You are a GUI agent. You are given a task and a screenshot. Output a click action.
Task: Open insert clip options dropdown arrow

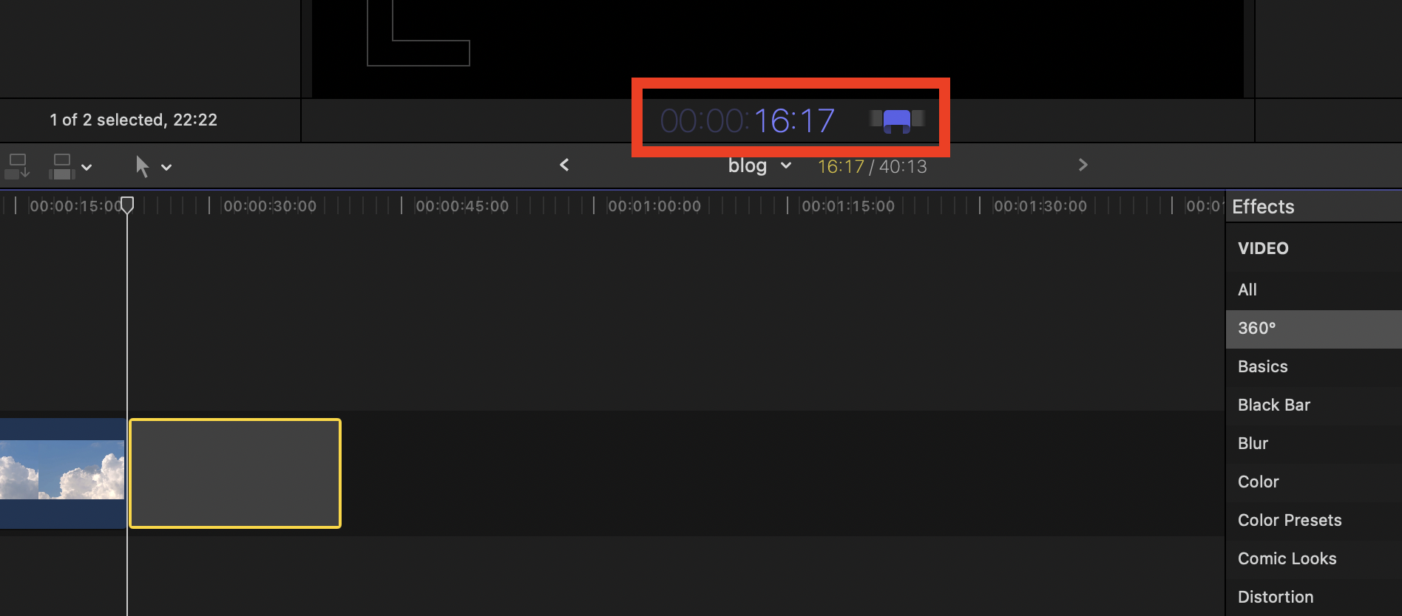(x=87, y=167)
